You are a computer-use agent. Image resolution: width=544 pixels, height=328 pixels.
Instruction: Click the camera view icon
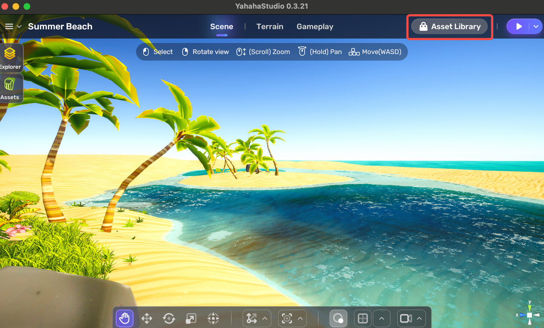tap(406, 318)
